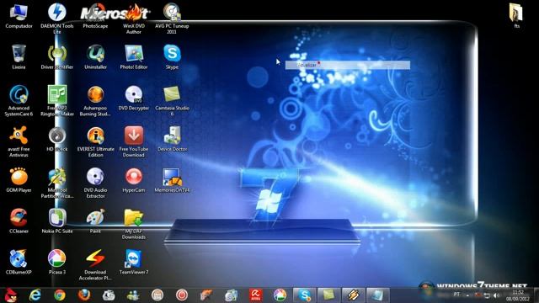Launch Photo! Editor

134,56
